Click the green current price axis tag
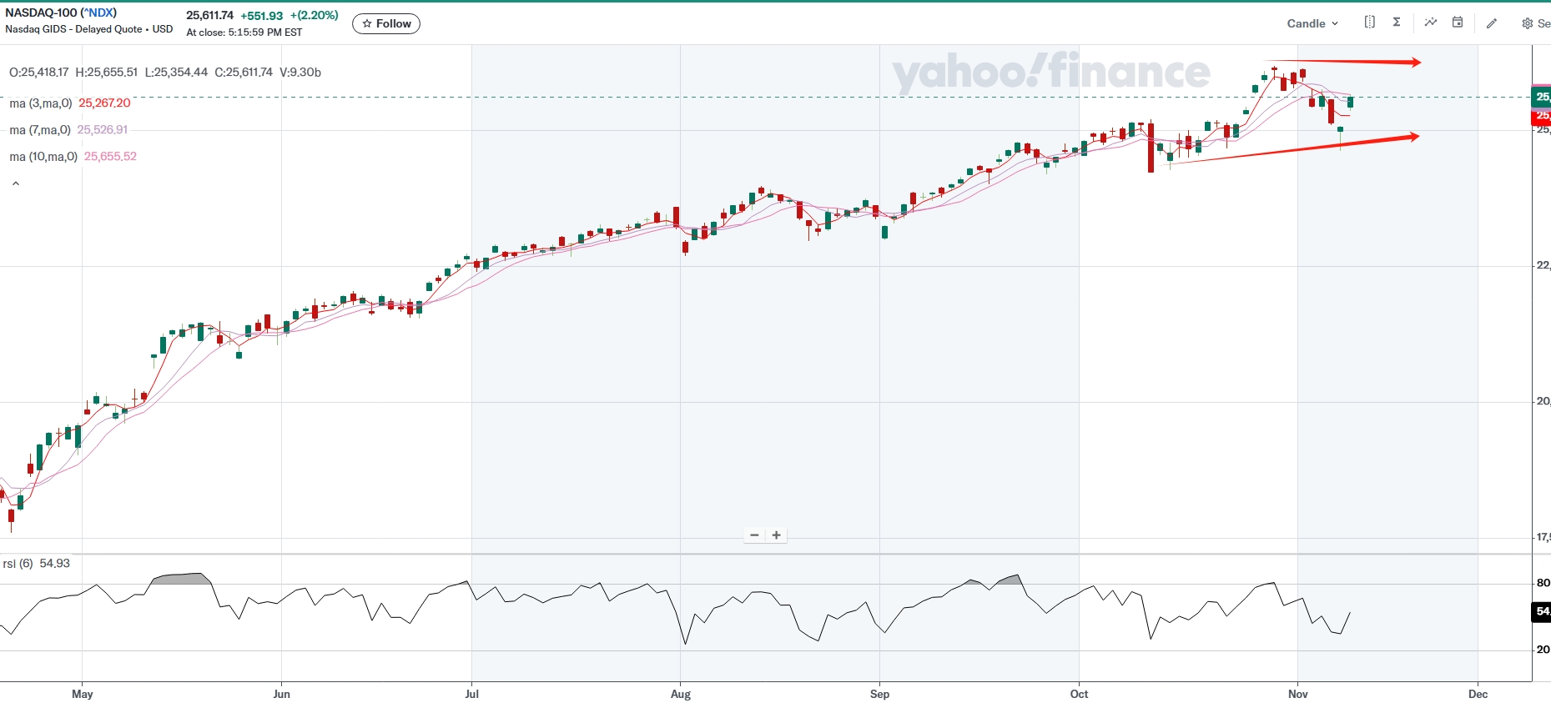This screenshot has width=1551, height=713. coord(1542,96)
